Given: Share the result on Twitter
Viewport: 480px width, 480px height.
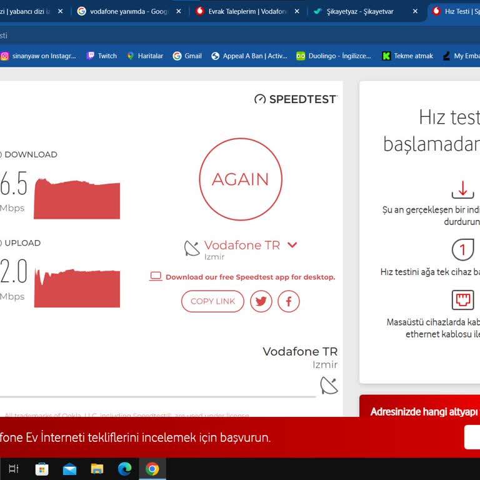Looking at the screenshot, I should (x=261, y=301).
